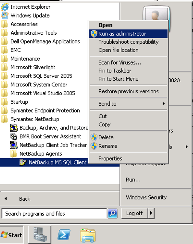
Task: Select Run as administrator
Action: 128,34
